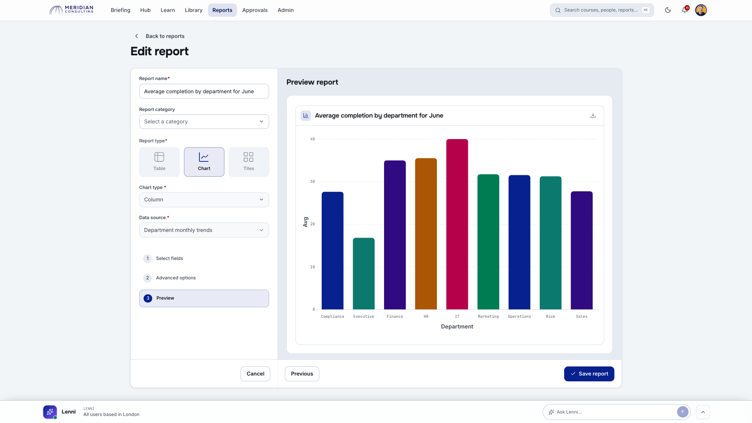
Task: Click the Report name input field
Action: pyautogui.click(x=204, y=91)
